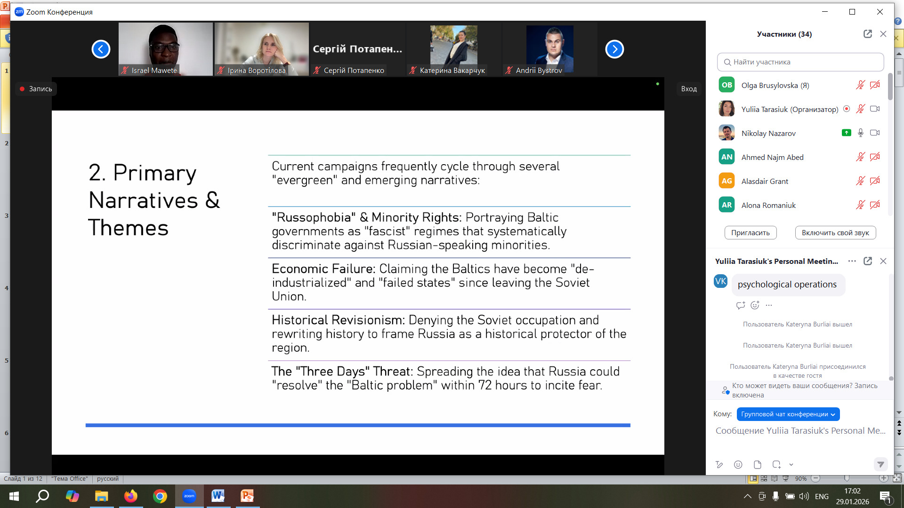The width and height of the screenshot is (904, 508).
Task: Click the 'Пригласить' button
Action: tap(750, 232)
